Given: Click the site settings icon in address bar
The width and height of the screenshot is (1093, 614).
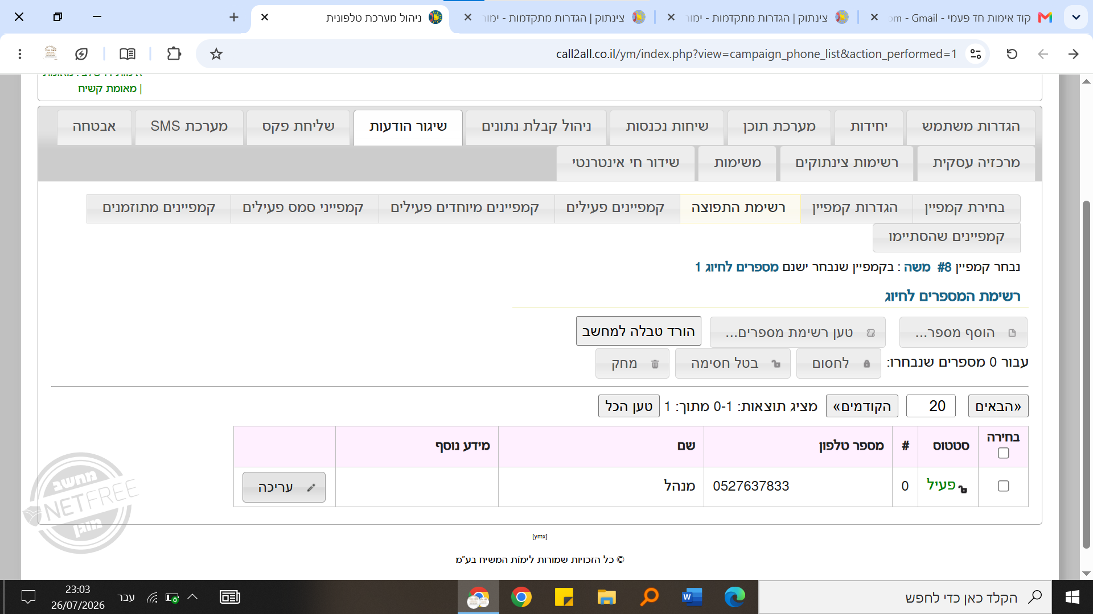Looking at the screenshot, I should 976,54.
